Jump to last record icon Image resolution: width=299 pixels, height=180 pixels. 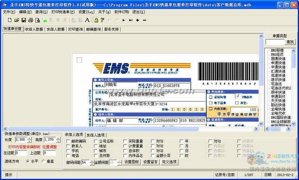130,20
